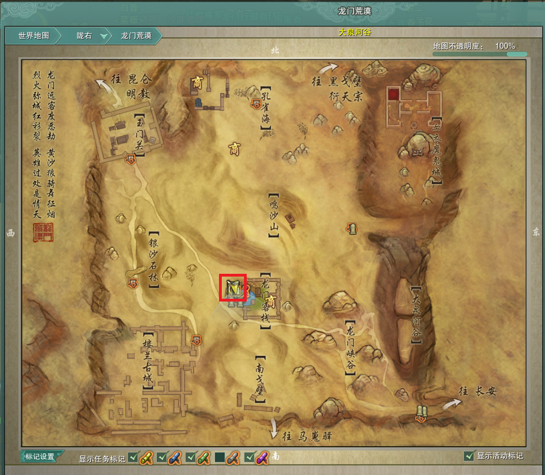Image resolution: width=545 pixels, height=475 pixels.
Task: Toggle the yellow quest marker checkbox
Action: pos(133,457)
